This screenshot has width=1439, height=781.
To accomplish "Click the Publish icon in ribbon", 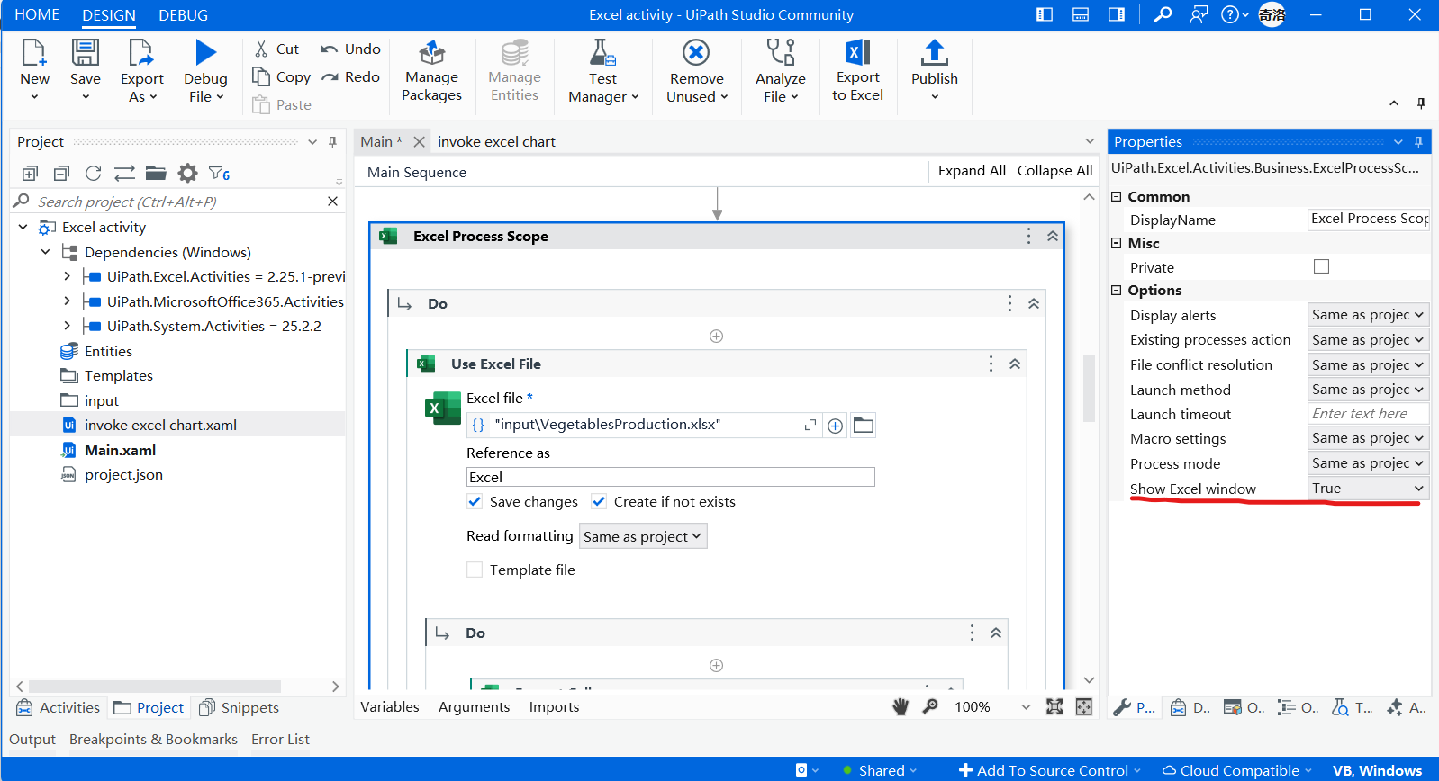I will (934, 54).
